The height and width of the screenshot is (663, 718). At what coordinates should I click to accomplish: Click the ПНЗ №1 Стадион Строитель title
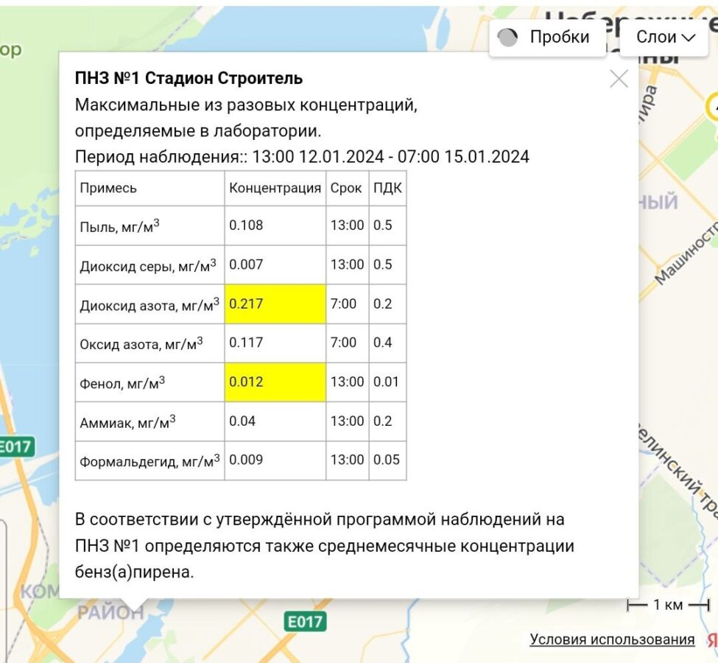189,78
